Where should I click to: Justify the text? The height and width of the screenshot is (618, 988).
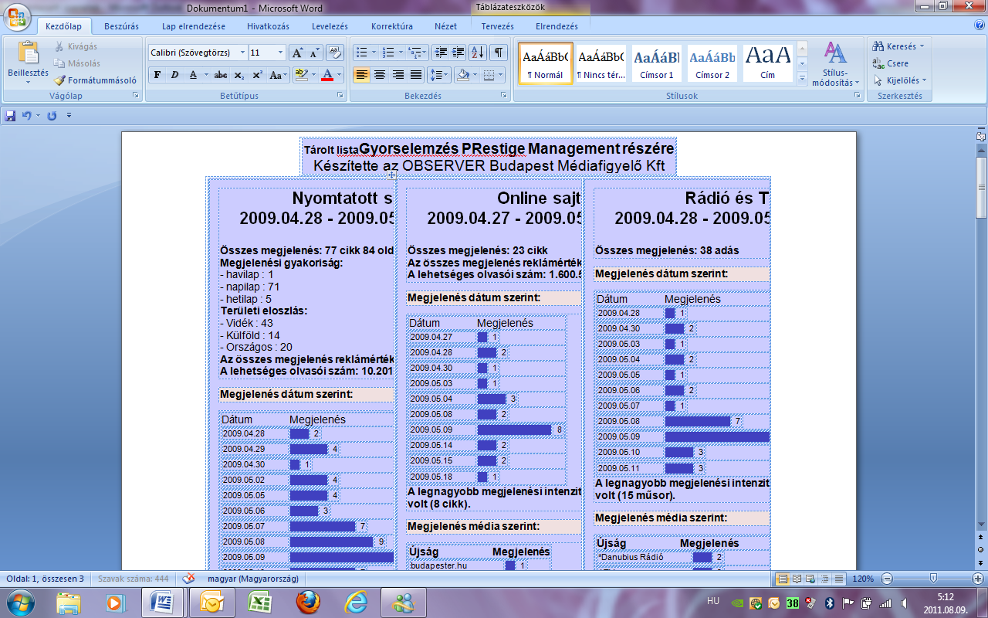point(416,75)
